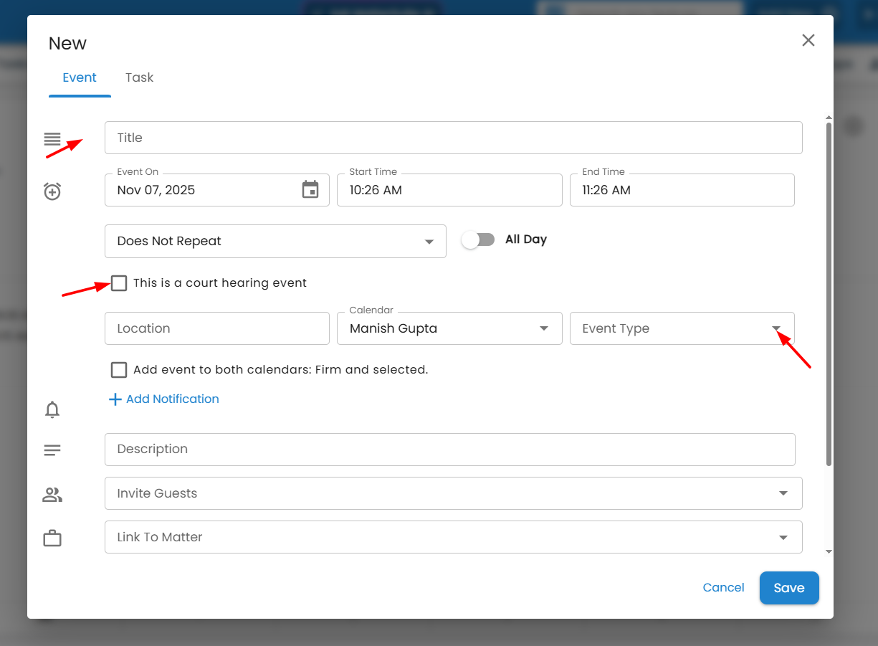The image size is (878, 646).
Task: Click the plus icon beside Add Notification
Action: click(115, 399)
